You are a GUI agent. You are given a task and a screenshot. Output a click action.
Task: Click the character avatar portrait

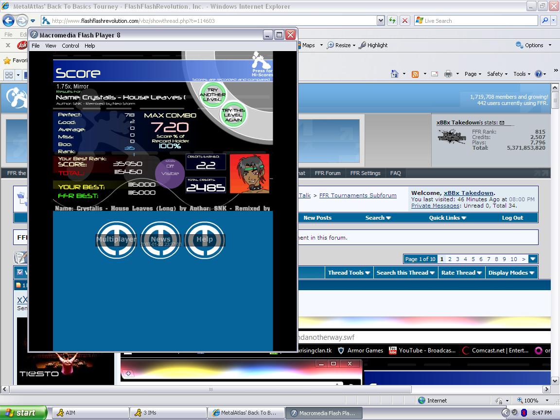pyautogui.click(x=249, y=174)
